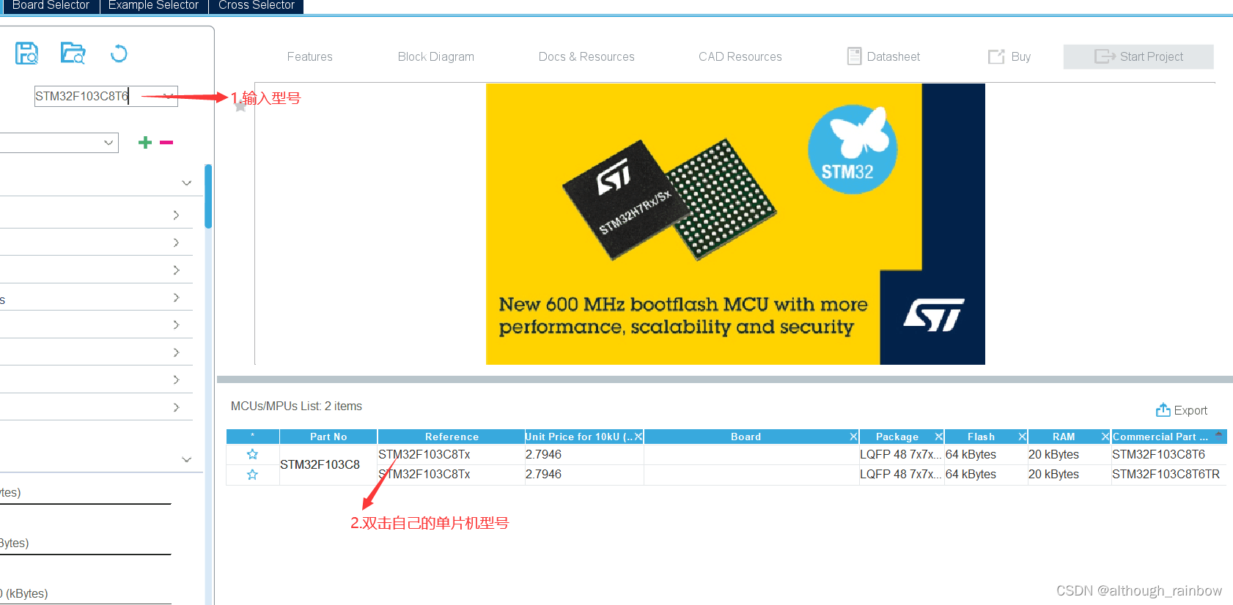1233x605 pixels.
Task: Sort by the Part No column header
Action: 328,437
